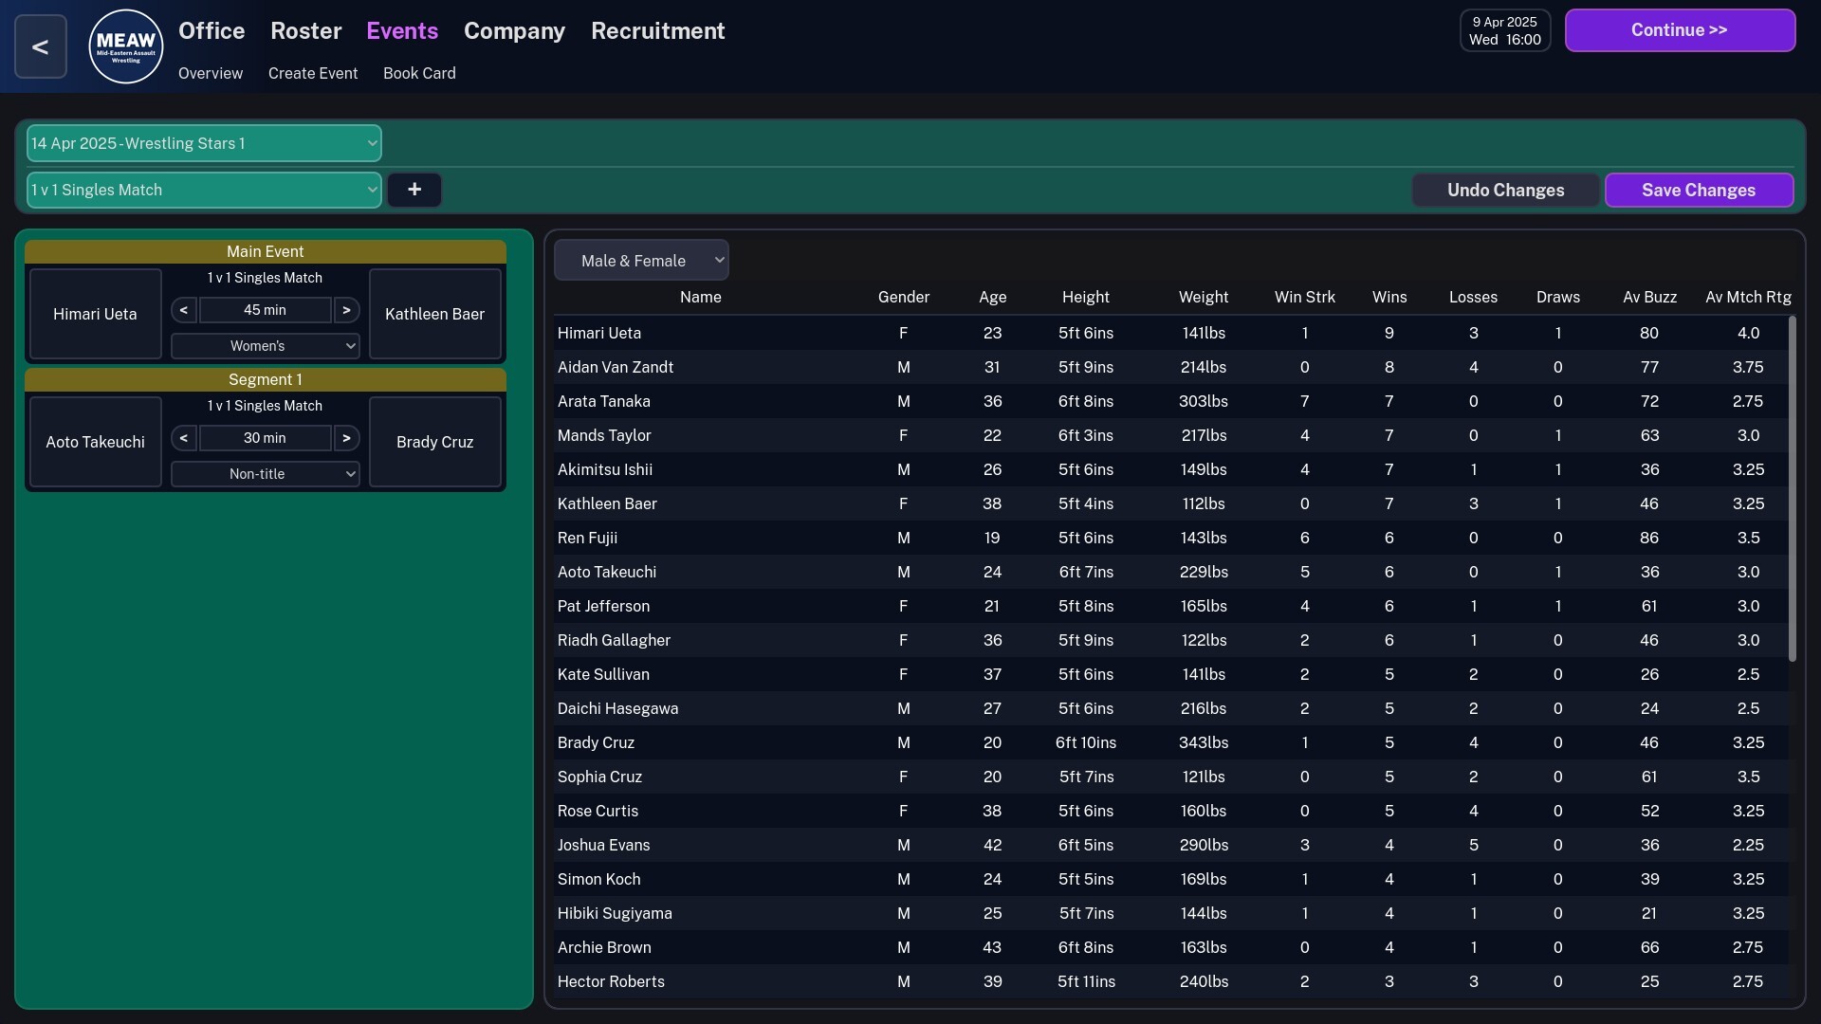
Task: Switch to the Recruitment section
Action: pyautogui.click(x=657, y=31)
